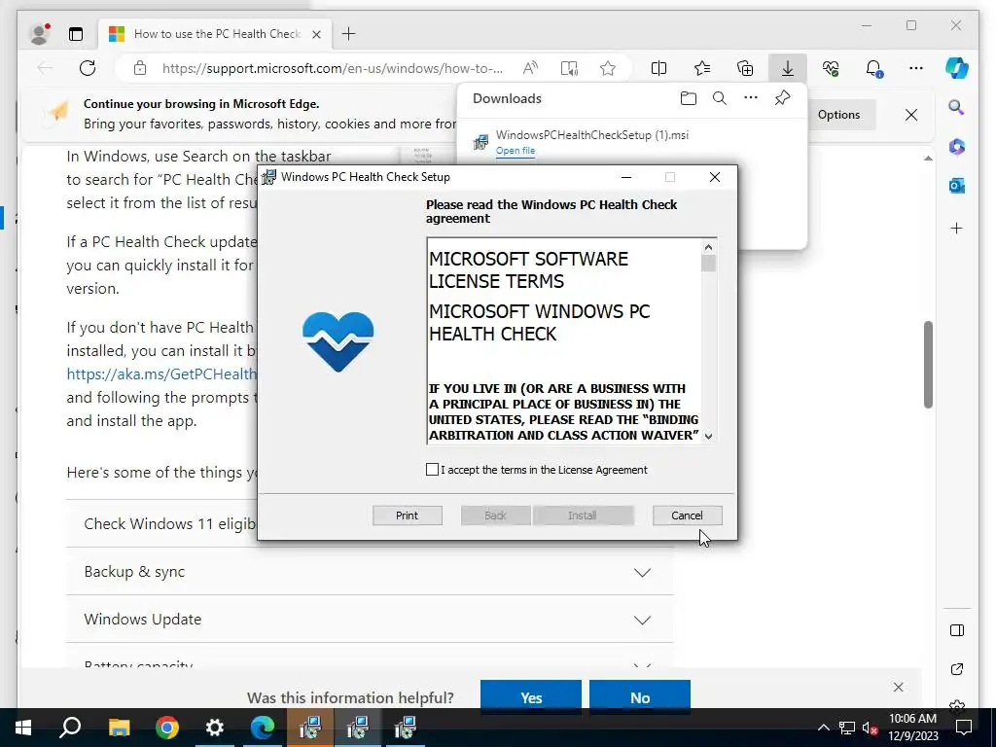
Task: Click the license text scrollbar thumb
Action: [708, 263]
